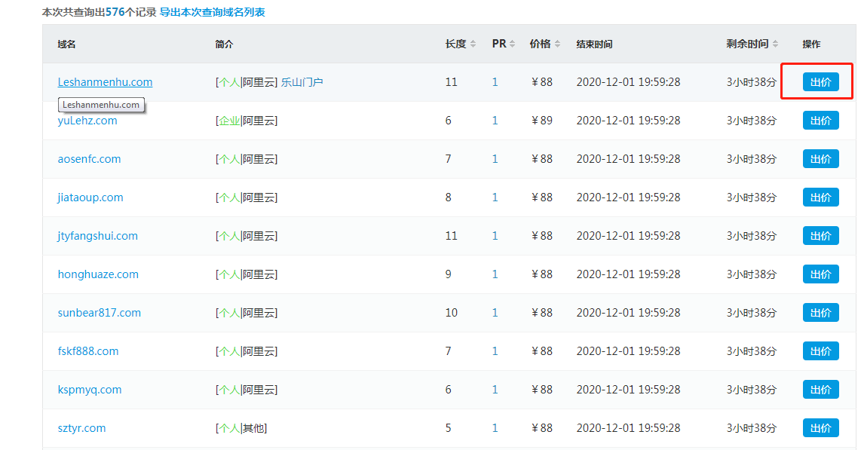Sort table by PR column arrows
Screen dimensions: 861x450
click(x=512, y=44)
